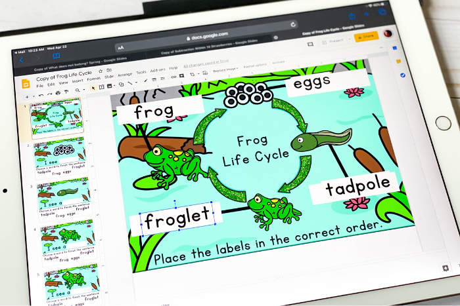This screenshot has height=306, width=460.
Task: Click the yellow Share button
Action: 366,36
